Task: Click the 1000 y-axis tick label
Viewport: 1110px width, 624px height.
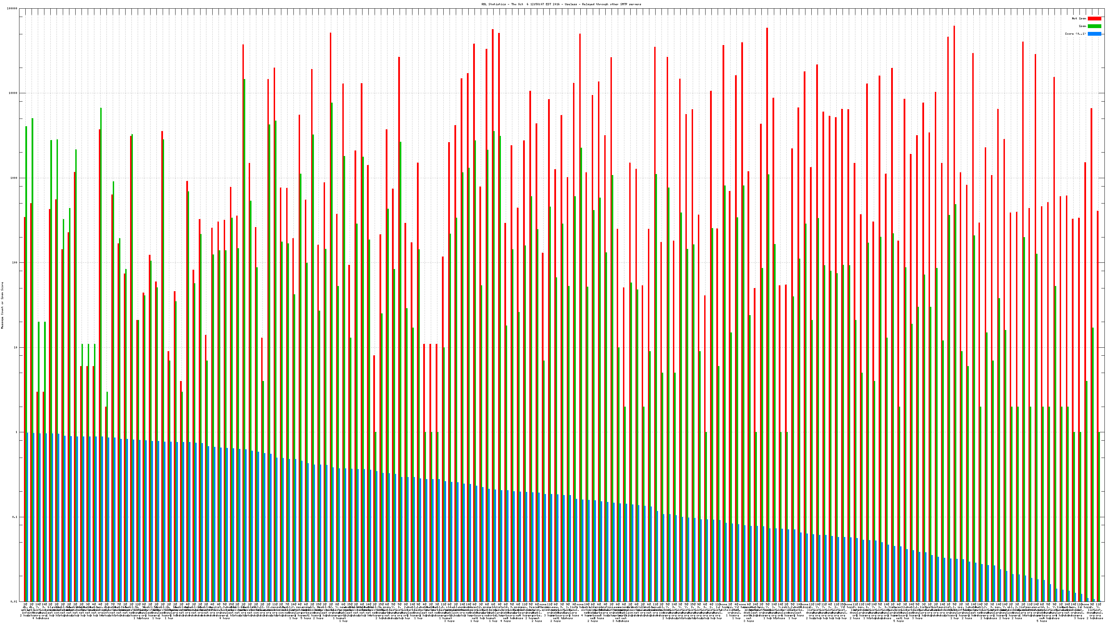Action: click(x=14, y=178)
